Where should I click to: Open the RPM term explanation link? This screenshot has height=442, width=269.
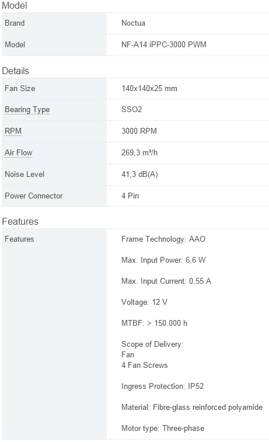point(13,131)
